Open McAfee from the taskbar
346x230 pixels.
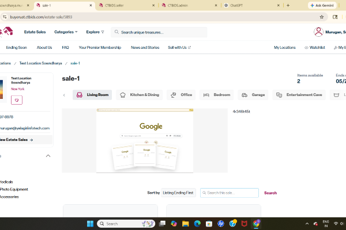click(244, 224)
